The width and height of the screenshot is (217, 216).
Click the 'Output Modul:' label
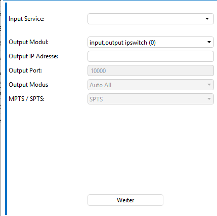click(28, 42)
